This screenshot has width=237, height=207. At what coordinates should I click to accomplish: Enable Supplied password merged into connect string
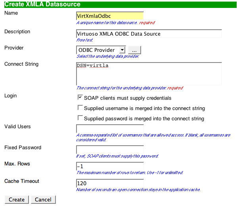(80, 118)
